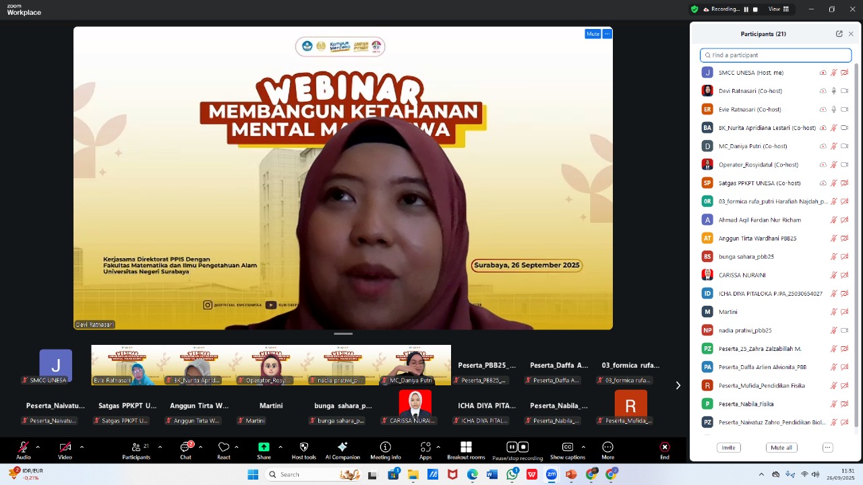This screenshot has height=485, width=863.
Task: Open the View layout menu
Action: pos(779,9)
